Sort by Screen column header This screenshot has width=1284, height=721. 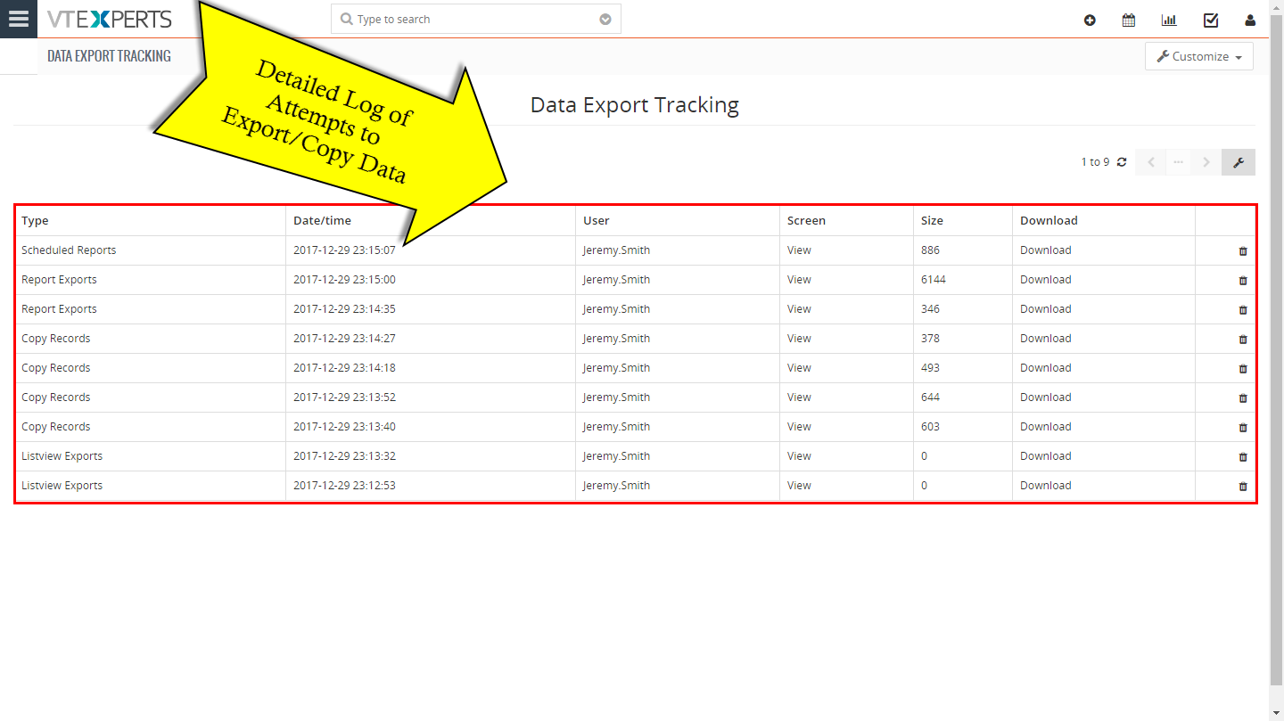click(806, 220)
